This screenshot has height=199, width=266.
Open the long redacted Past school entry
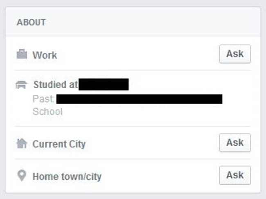click(139, 99)
